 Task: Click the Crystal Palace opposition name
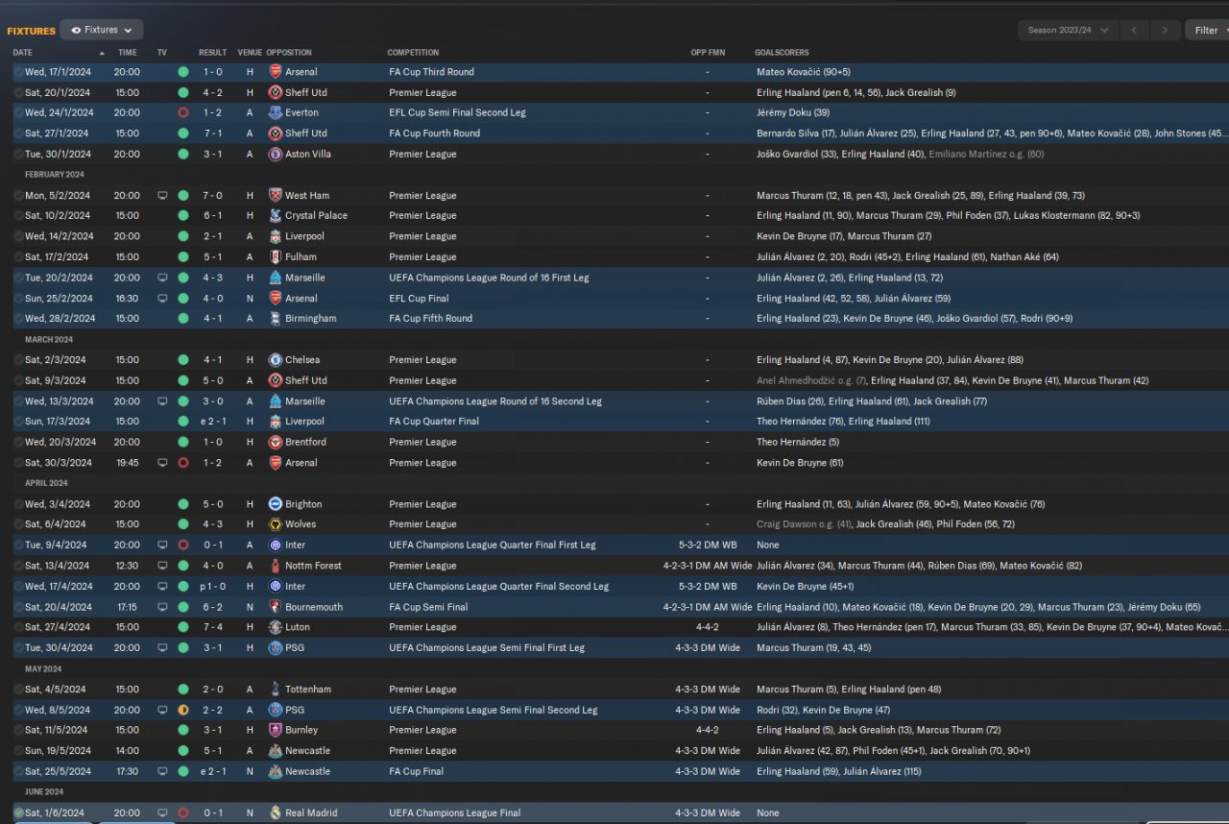click(316, 216)
